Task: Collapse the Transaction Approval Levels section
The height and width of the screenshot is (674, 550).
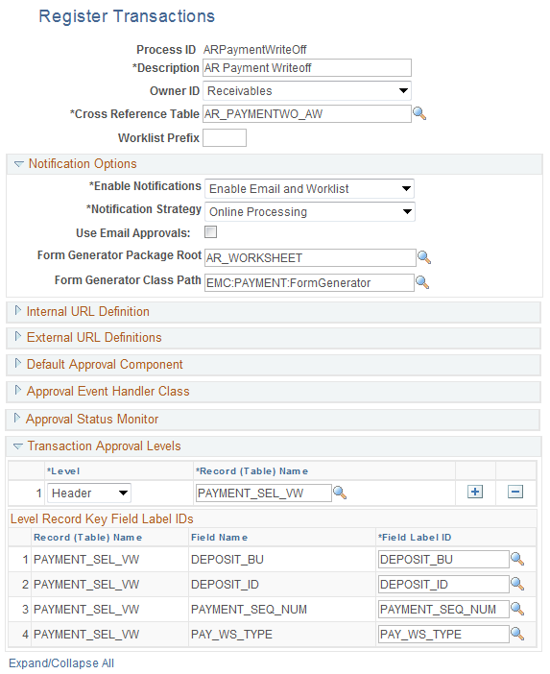Action: click(17, 446)
